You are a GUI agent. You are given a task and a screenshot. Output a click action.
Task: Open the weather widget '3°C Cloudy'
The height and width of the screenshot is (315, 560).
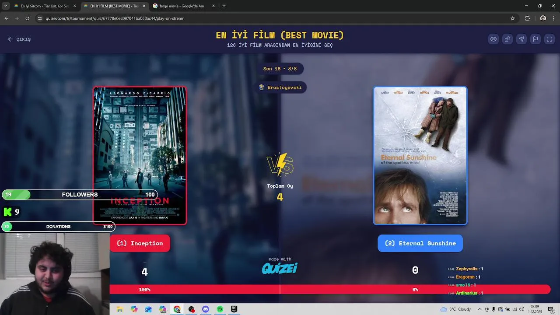456,309
